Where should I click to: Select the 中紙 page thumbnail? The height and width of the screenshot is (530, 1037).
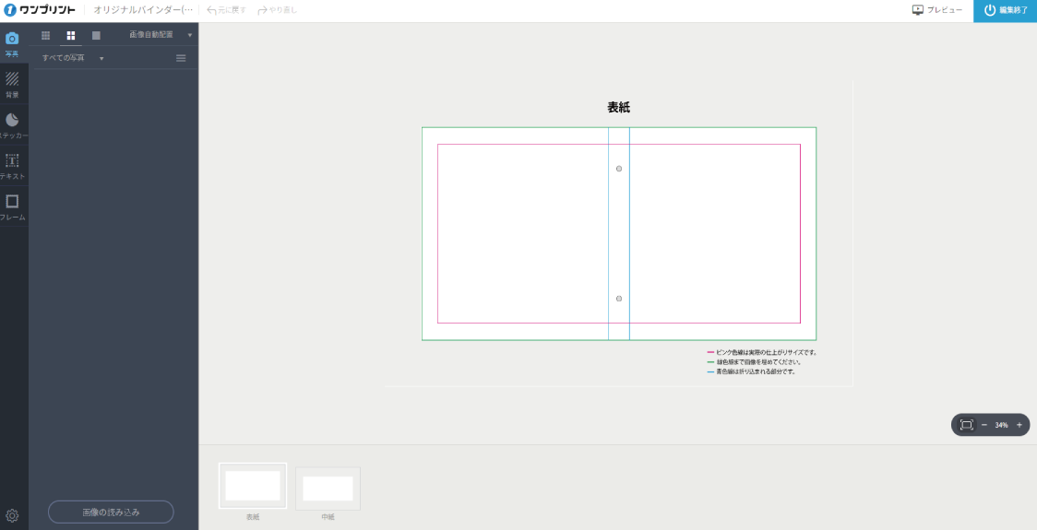point(328,489)
